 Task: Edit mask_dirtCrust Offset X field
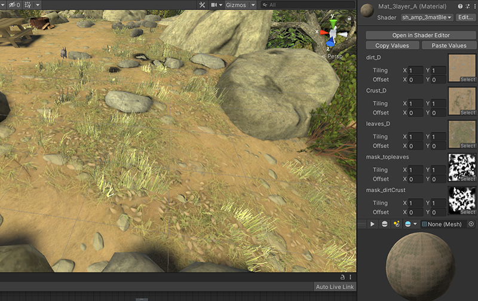pos(415,213)
